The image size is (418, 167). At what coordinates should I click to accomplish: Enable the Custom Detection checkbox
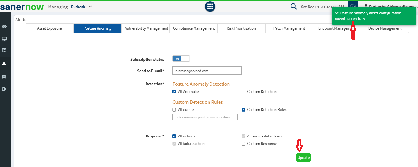(x=243, y=92)
